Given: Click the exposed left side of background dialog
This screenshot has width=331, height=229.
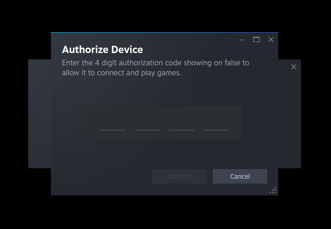Looking at the screenshot, I should point(40,114).
